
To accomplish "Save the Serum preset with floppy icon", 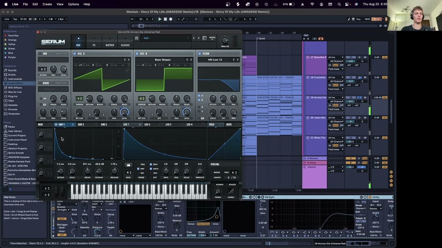I will [136, 38].
